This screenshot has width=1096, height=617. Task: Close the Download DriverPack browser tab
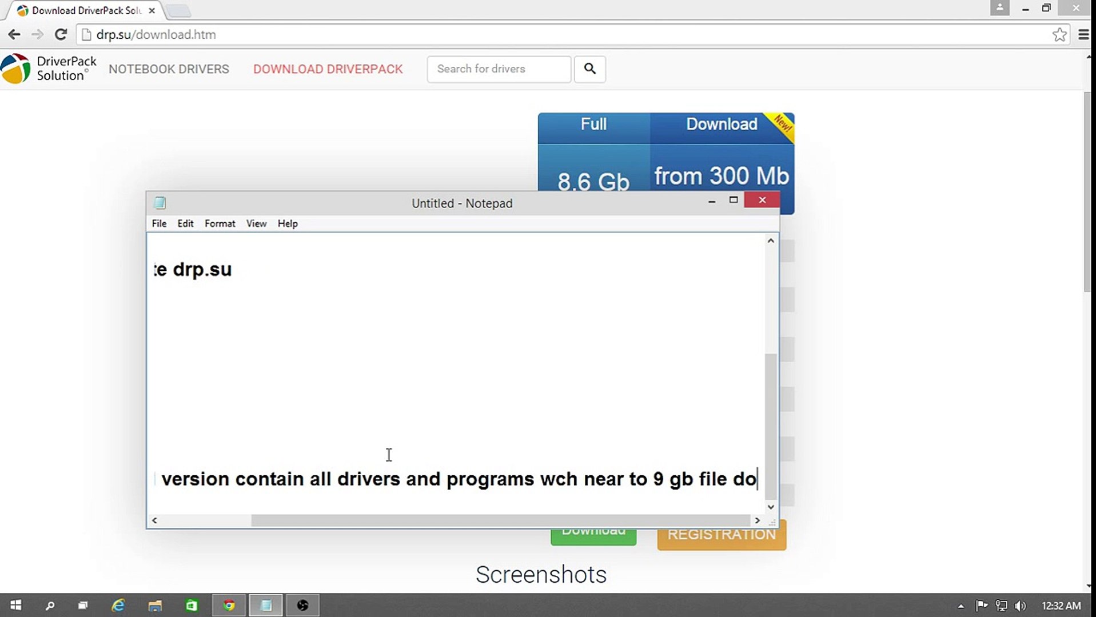[x=152, y=10]
